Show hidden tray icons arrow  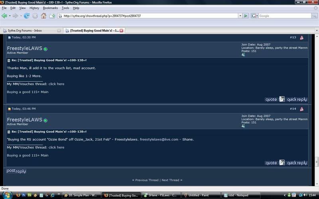click(285, 195)
